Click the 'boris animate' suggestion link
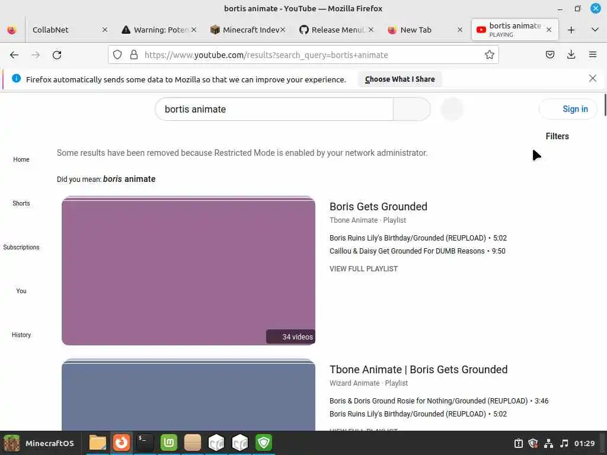 coord(129,179)
